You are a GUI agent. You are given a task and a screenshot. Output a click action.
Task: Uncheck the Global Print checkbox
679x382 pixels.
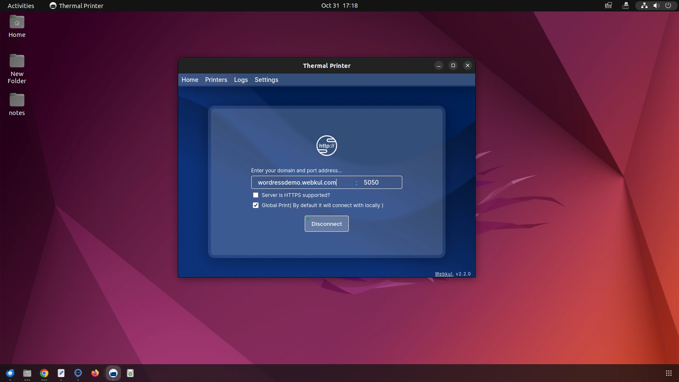pyautogui.click(x=255, y=205)
